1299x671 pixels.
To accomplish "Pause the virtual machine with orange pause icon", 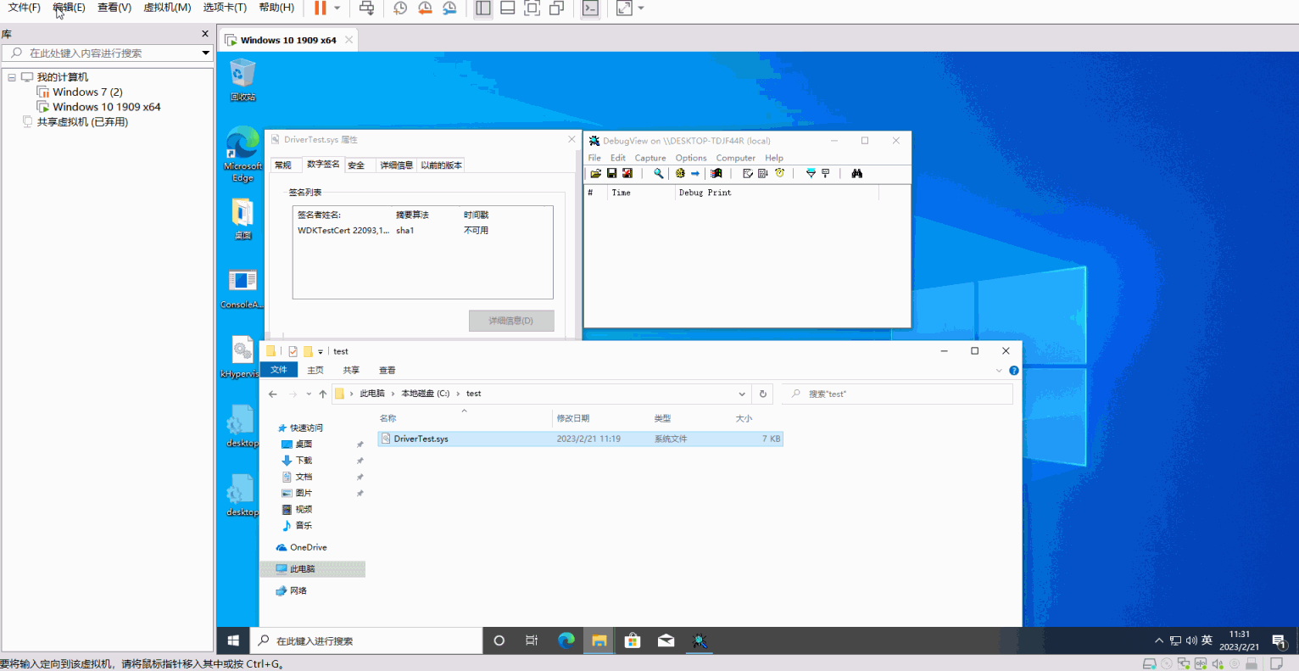I will 321,8.
